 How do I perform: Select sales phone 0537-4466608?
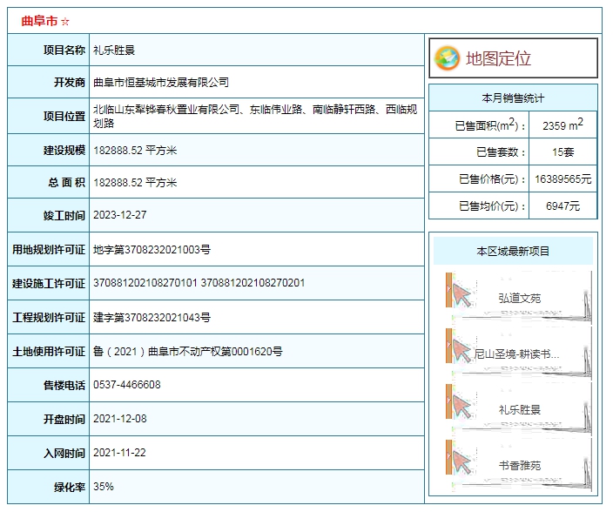(126, 385)
